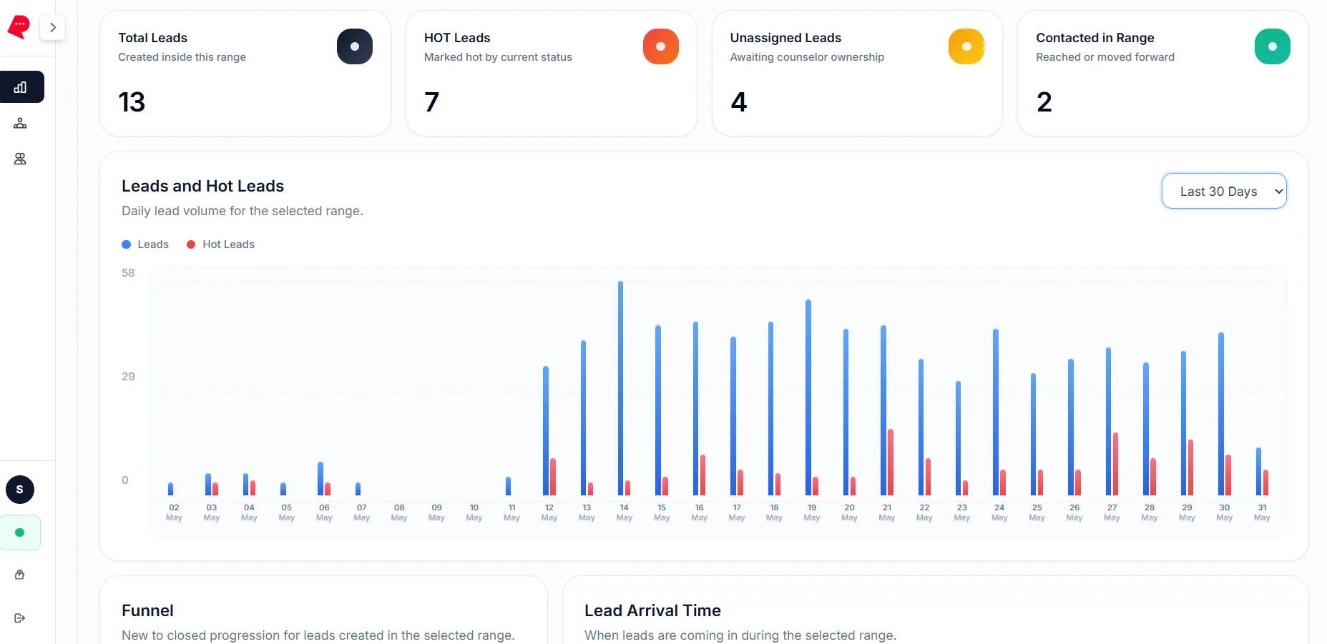This screenshot has width=1327, height=644.
Task: Click the 02 May axis label
Action: tap(174, 512)
